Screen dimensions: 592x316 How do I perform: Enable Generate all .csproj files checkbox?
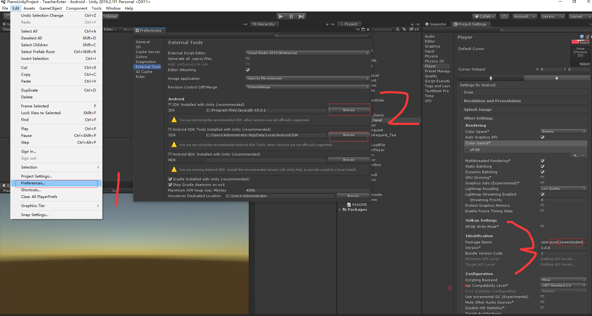tap(248, 59)
